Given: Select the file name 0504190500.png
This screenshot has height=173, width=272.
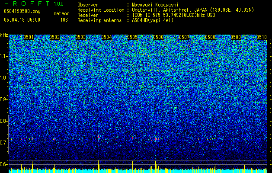Looking at the screenshot, I should tap(22, 11).
